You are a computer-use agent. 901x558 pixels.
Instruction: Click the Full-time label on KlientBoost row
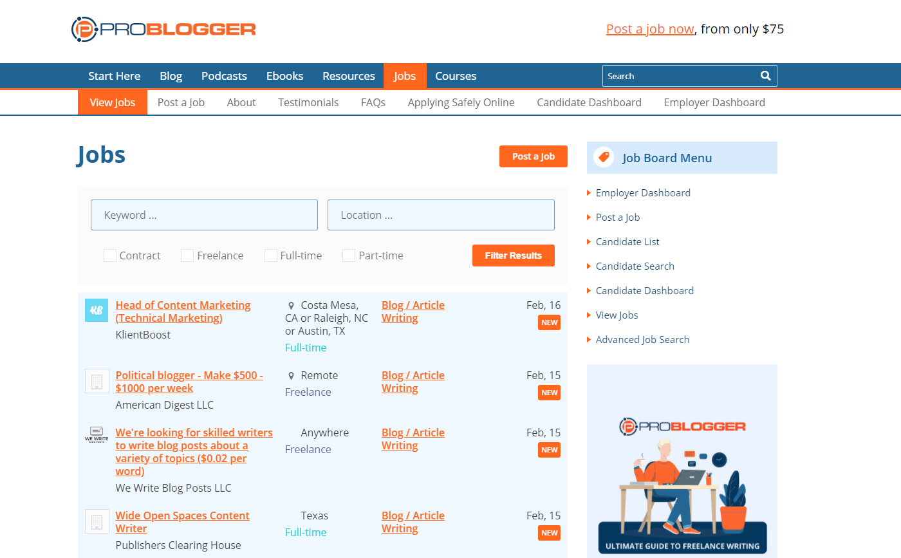[306, 348]
